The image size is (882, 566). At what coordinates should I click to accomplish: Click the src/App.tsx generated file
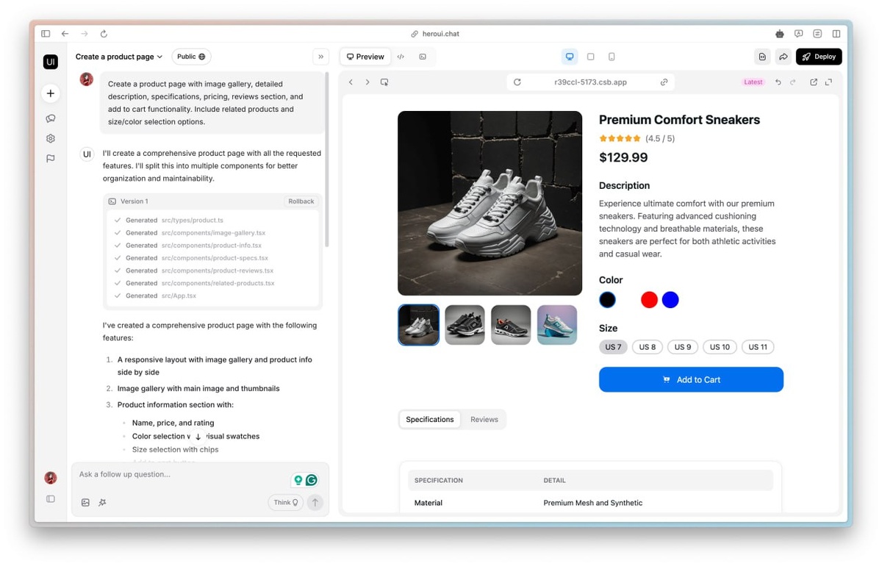click(179, 295)
